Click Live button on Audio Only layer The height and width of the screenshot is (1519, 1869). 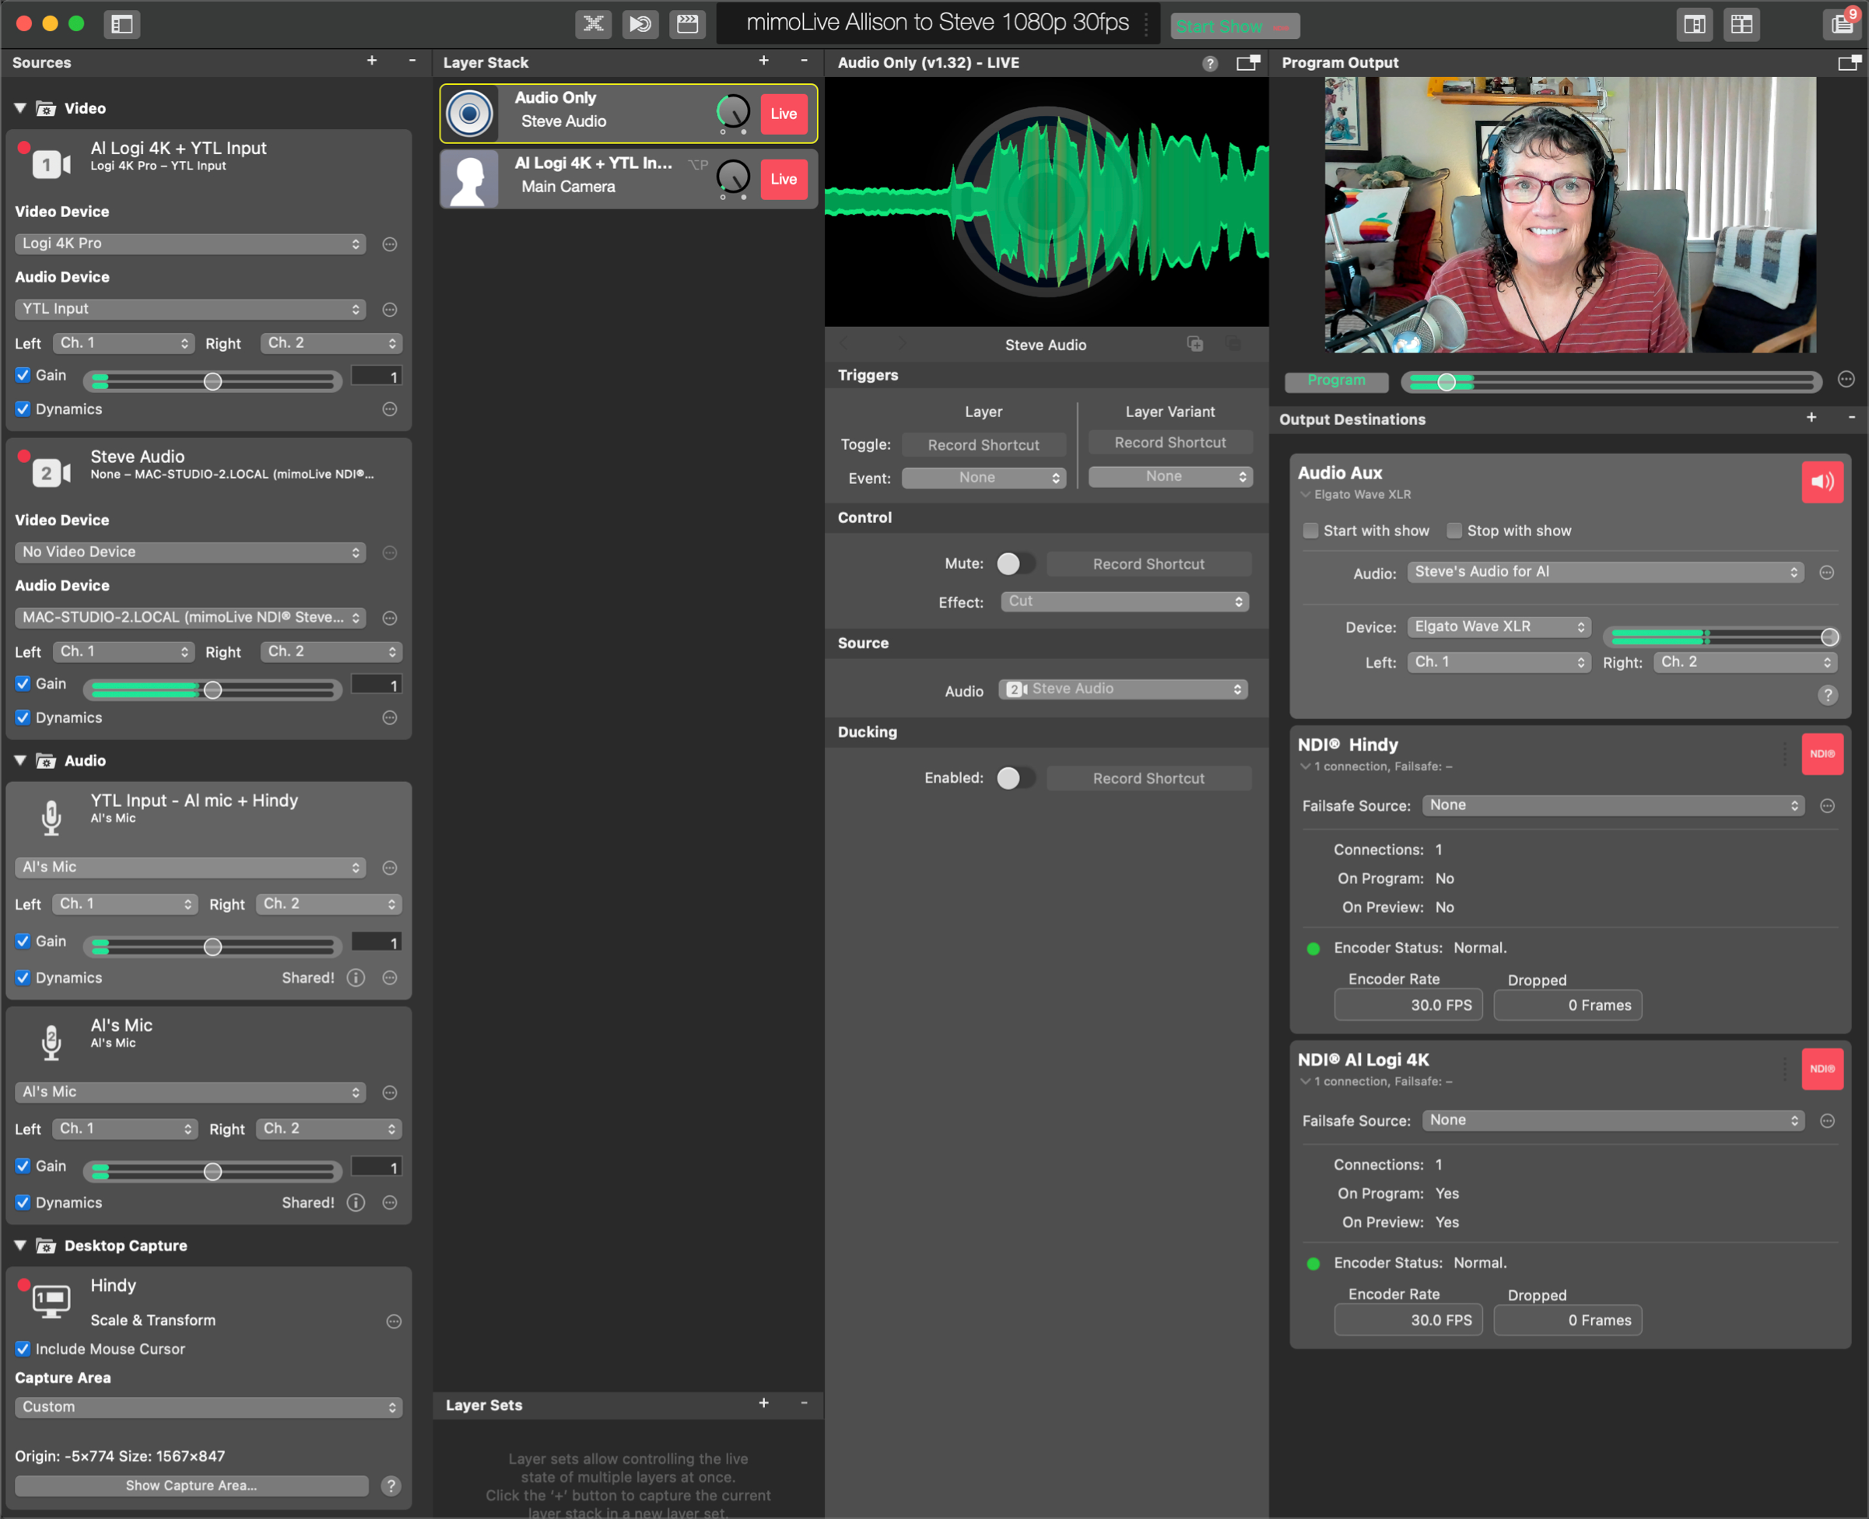tap(784, 114)
